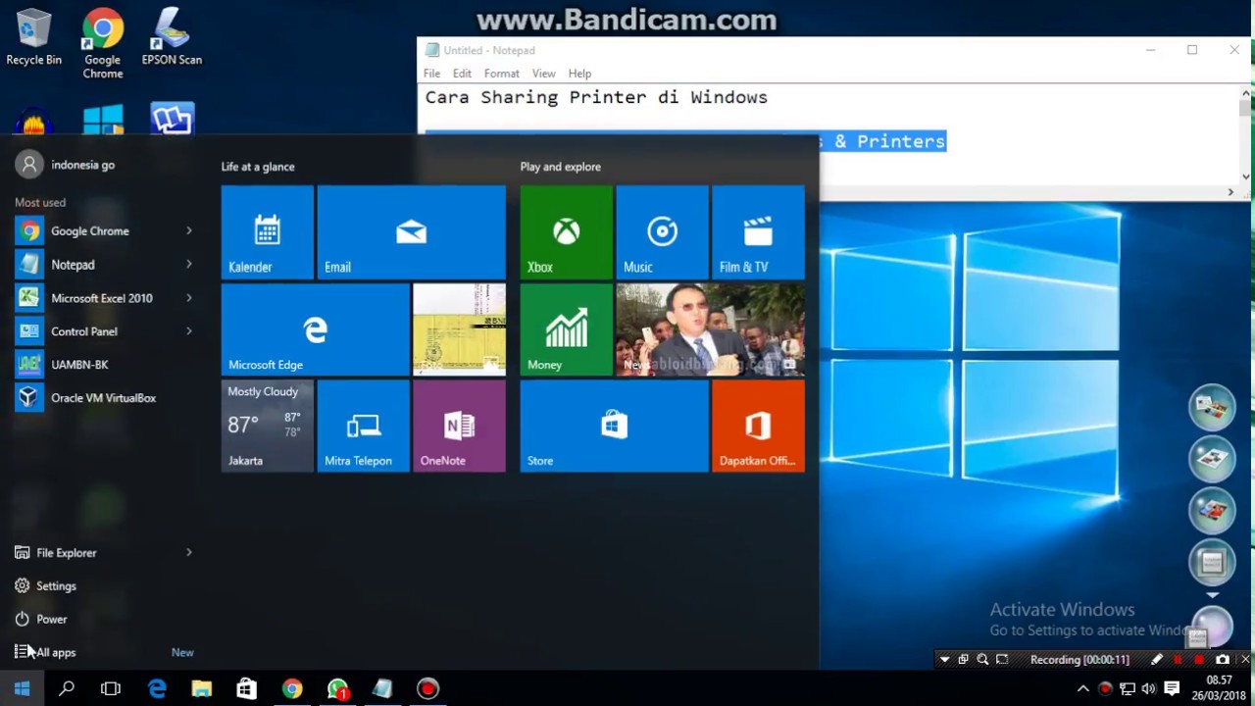Open Notepad Help menu

point(579,74)
